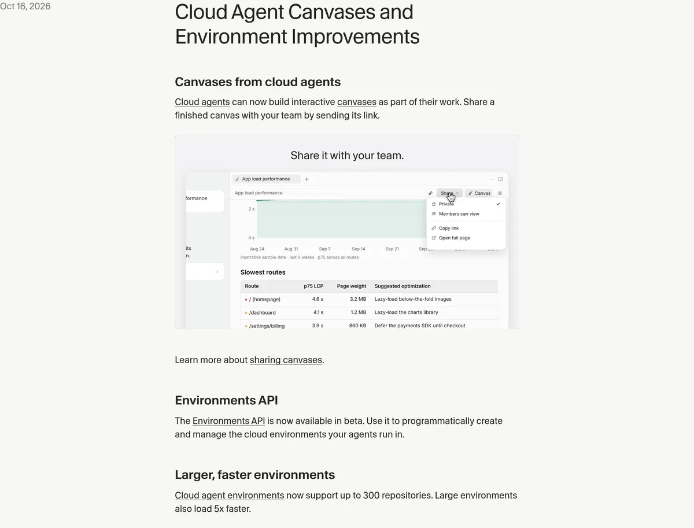Open the Share dropdown button
The height and width of the screenshot is (528, 694).
tap(449, 193)
